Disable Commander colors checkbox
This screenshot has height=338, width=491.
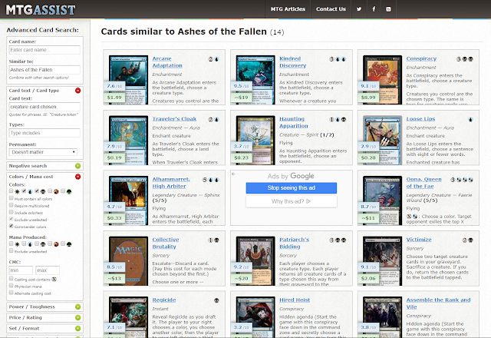tap(12, 226)
